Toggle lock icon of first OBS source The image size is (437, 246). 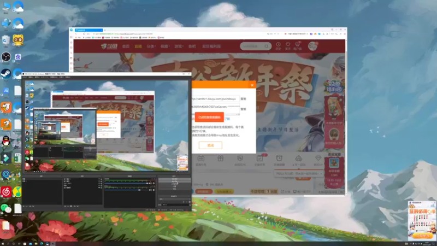(x=102, y=179)
